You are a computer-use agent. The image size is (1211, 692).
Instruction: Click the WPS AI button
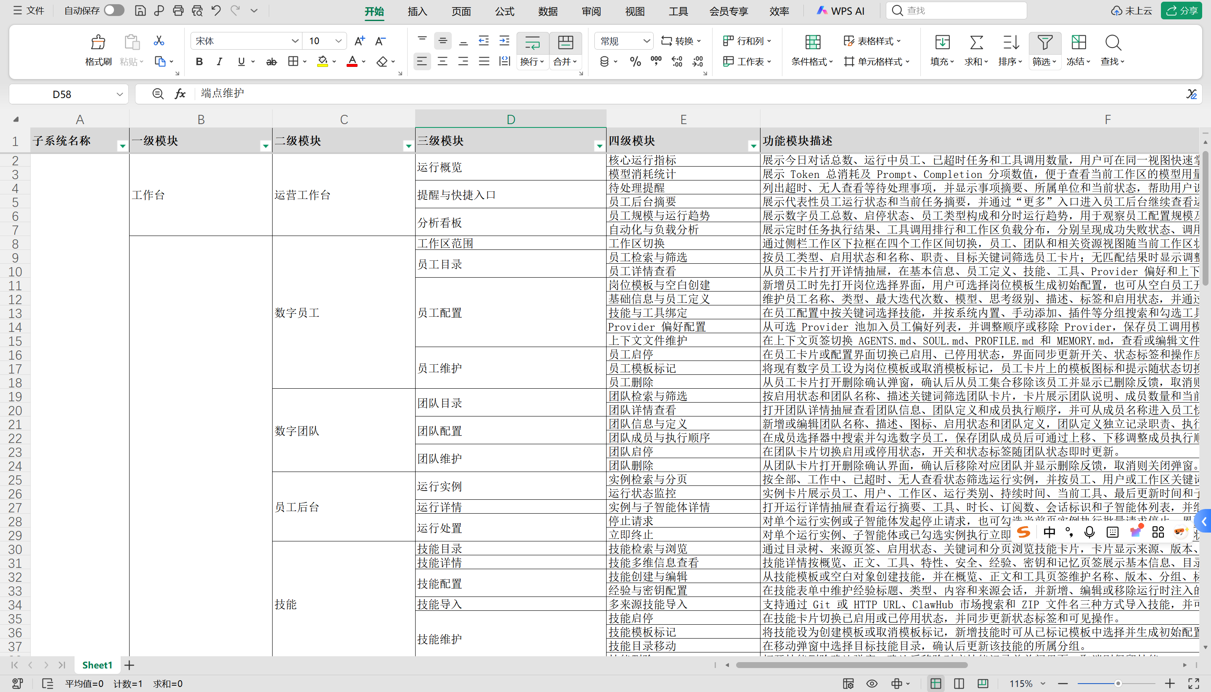(840, 11)
